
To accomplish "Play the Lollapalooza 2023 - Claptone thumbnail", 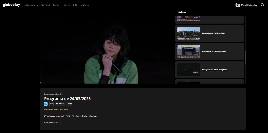I will [189, 70].
